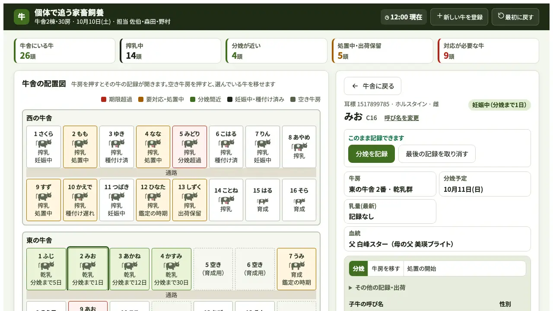Open the 処置の開始 tab
The height and width of the screenshot is (311, 553).
coord(422,268)
